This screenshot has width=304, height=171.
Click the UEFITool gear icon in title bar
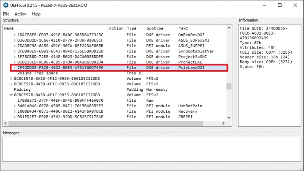point(5,5)
